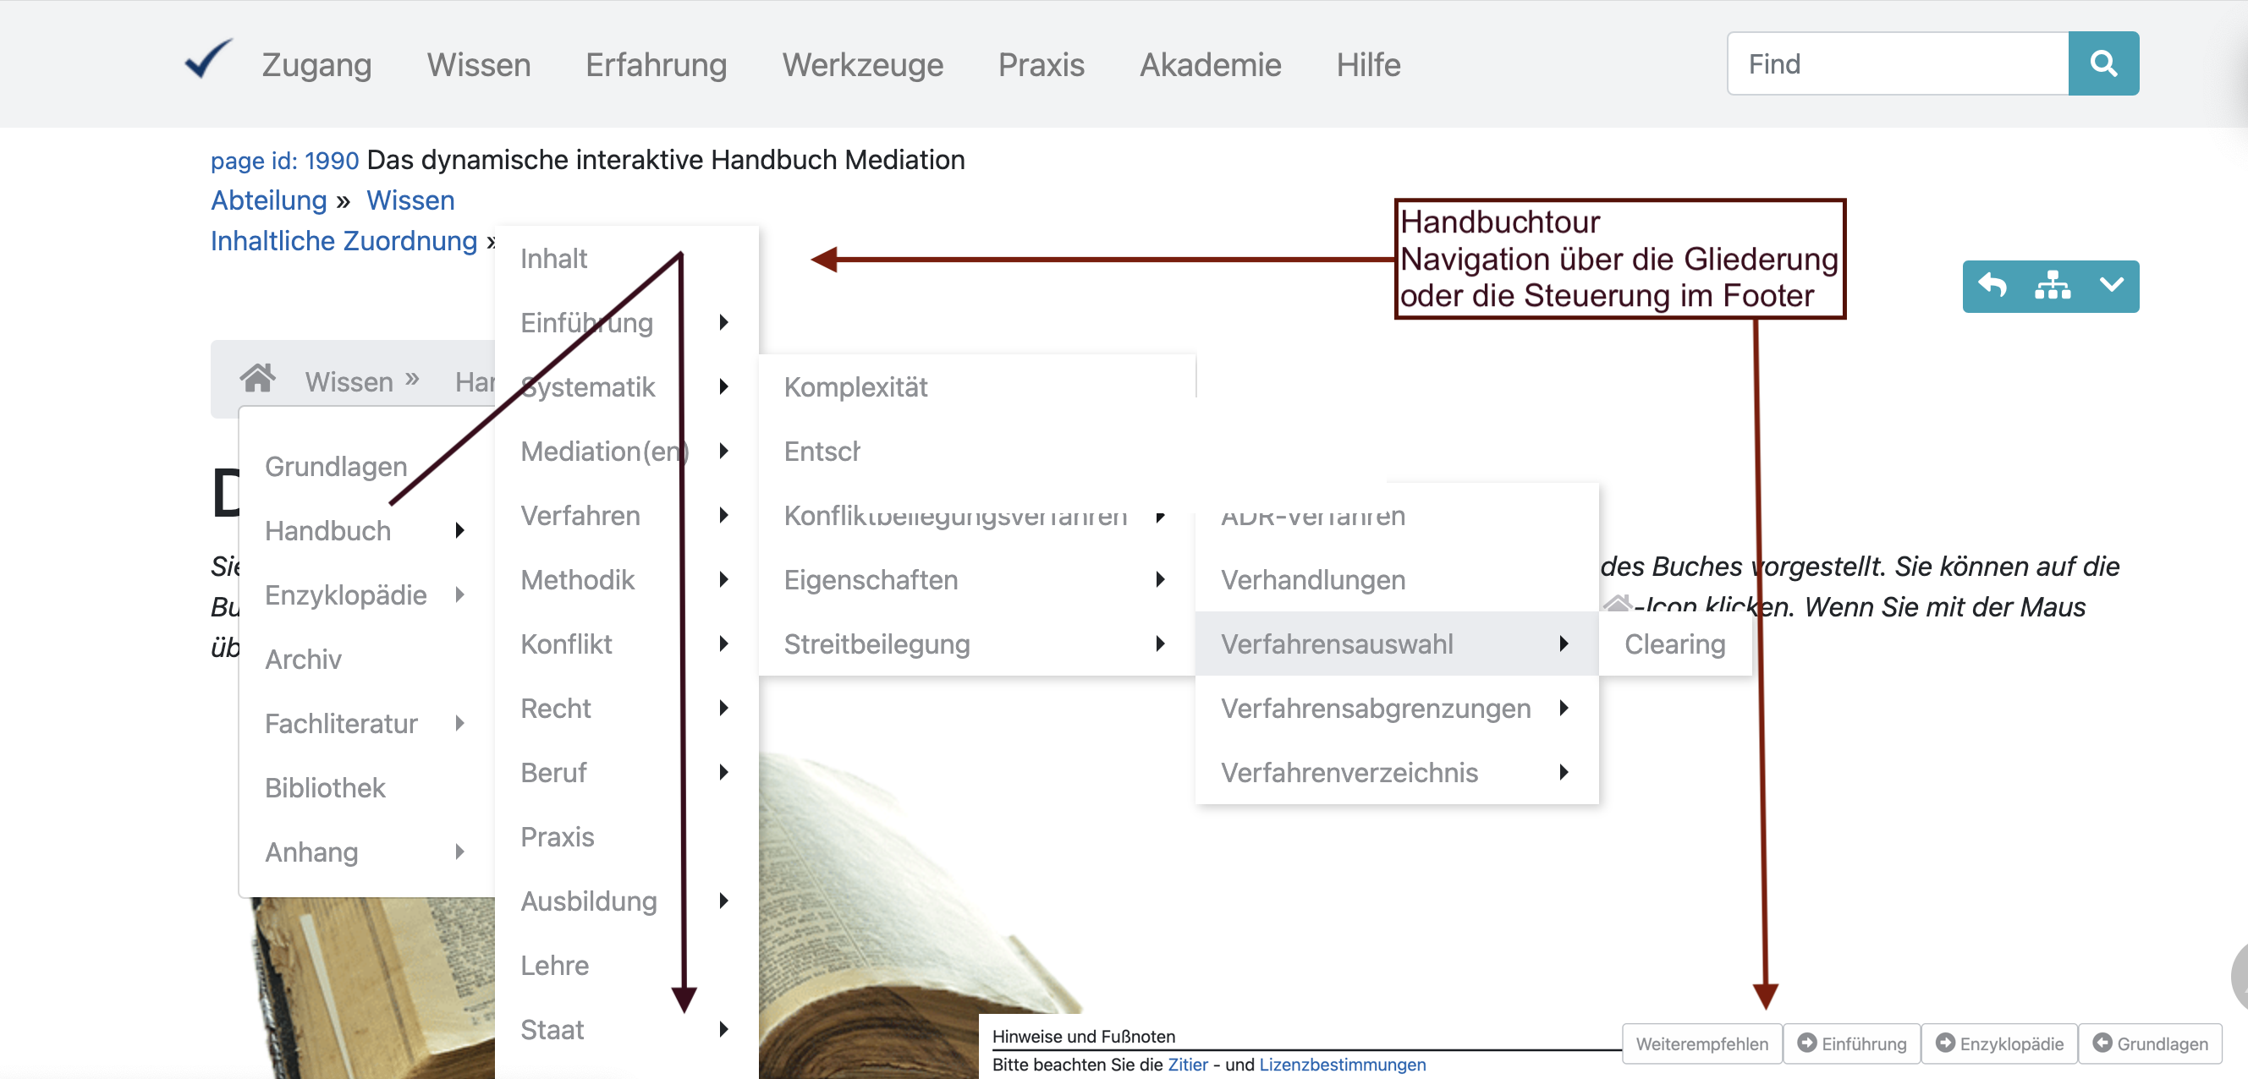Choose Clearing from the submenu
The height and width of the screenshot is (1079, 2248).
coord(1674,644)
